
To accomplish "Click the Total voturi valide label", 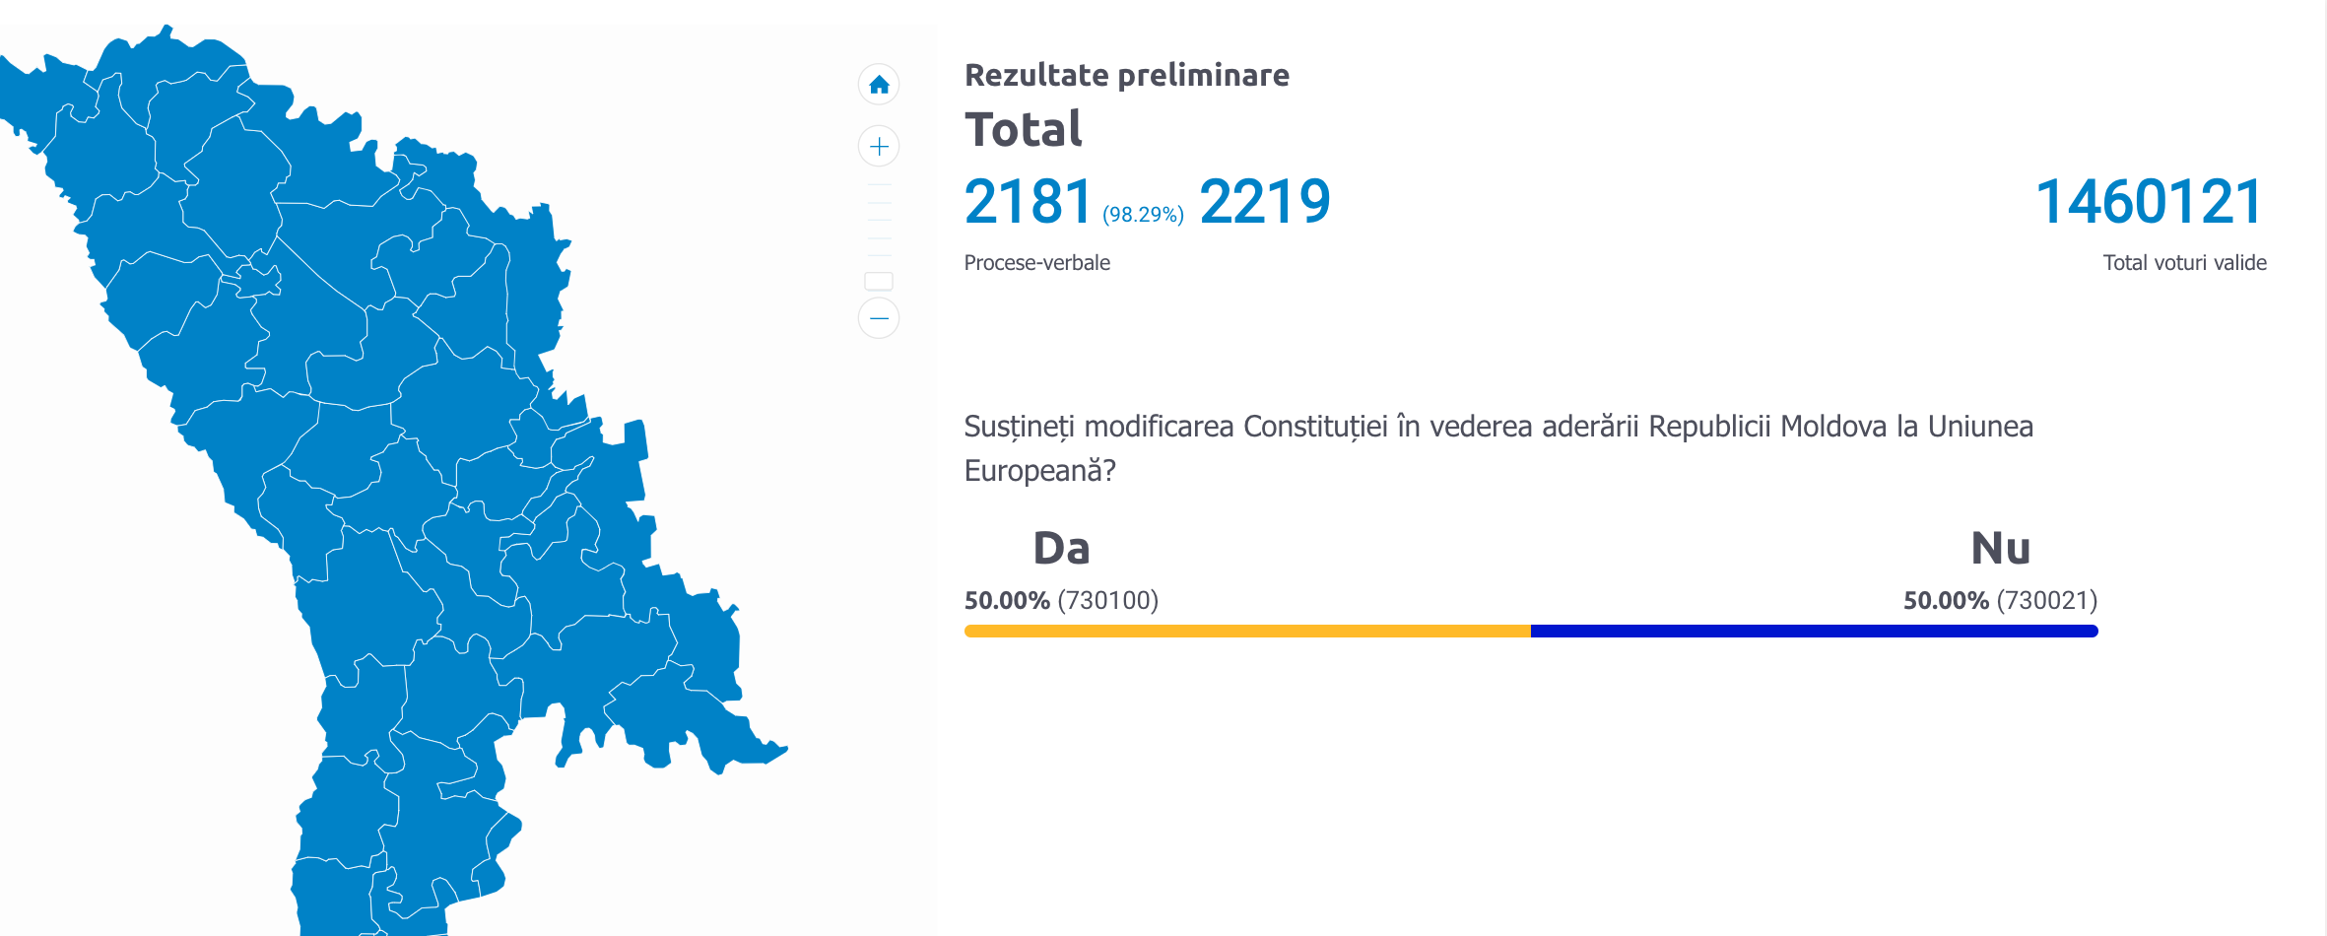I will tap(2184, 263).
